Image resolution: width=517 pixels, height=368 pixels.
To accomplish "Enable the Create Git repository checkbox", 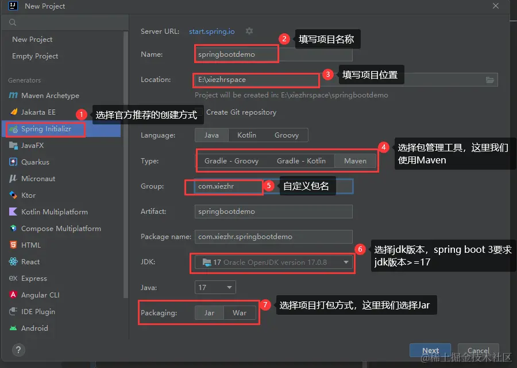I will coord(199,112).
